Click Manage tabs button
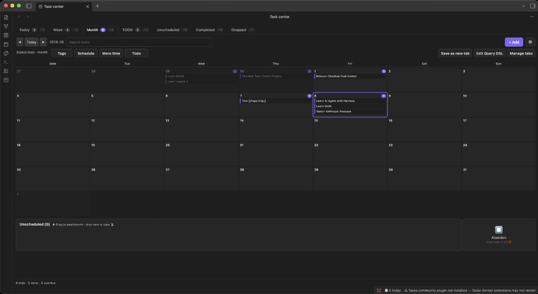 521,54
